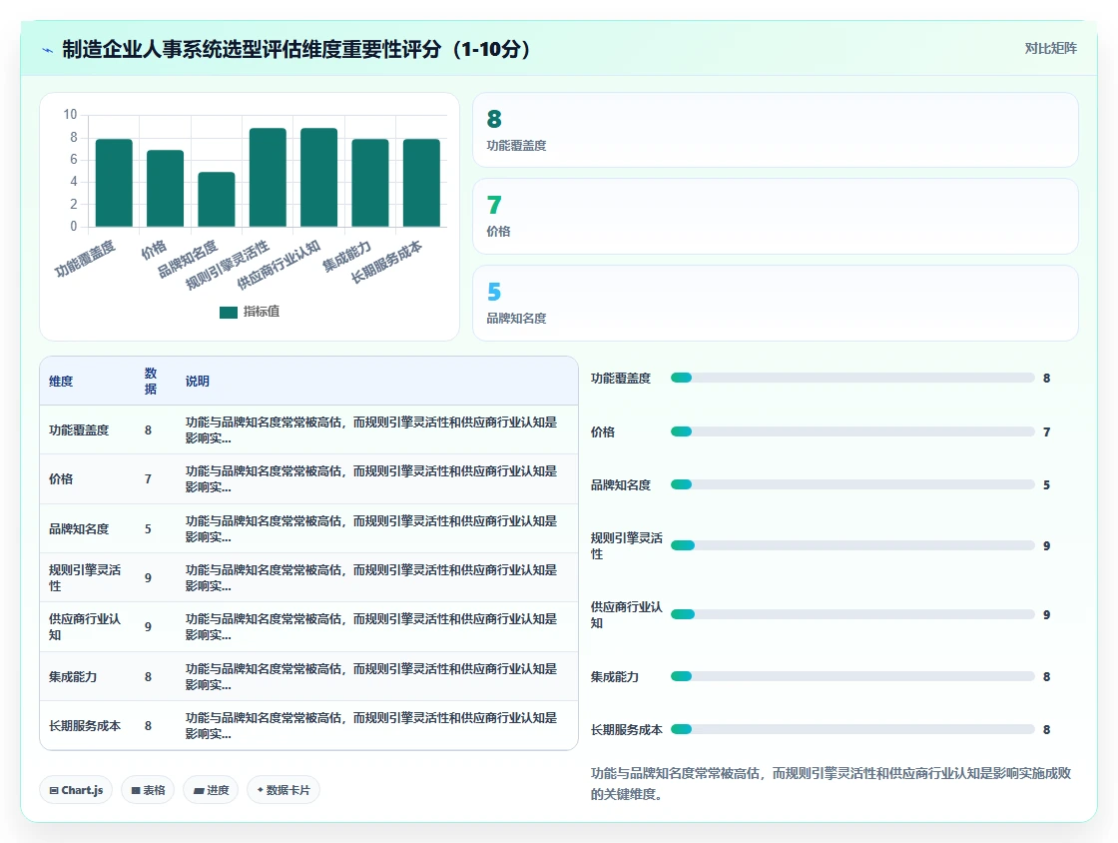Click the 供应商行业认知 bar in the chart
Image resolution: width=1118 pixels, height=843 pixels.
[318, 178]
